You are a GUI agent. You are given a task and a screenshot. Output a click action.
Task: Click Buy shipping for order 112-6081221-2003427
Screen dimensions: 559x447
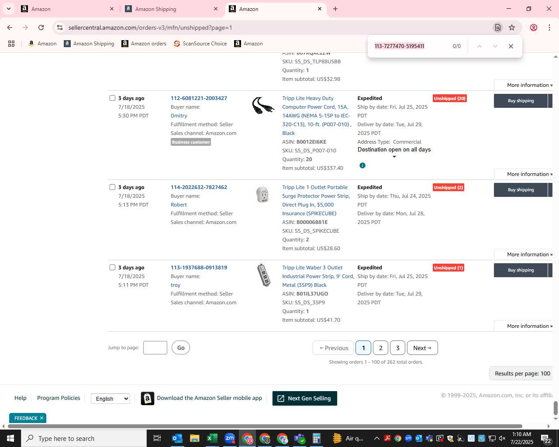[x=521, y=101]
